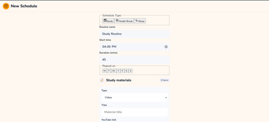The image size is (269, 122).
Task: Click the Material title input field
Action: point(134,112)
